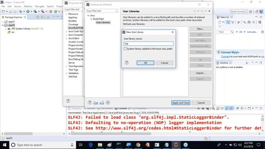This screenshot has width=265, height=149.
Task: Click the help icon in Properties dialog
Action: click(x=68, y=101)
